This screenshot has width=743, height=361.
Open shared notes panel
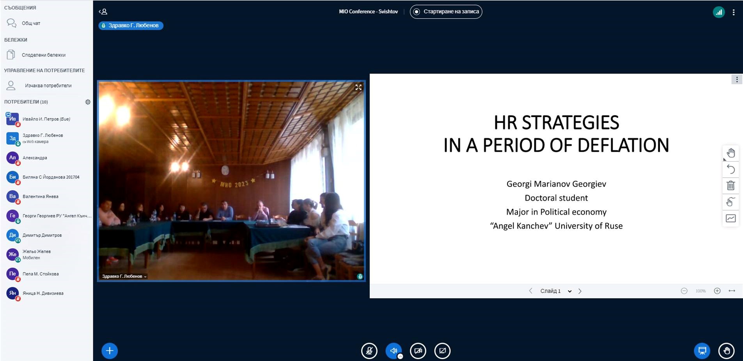[x=43, y=55]
